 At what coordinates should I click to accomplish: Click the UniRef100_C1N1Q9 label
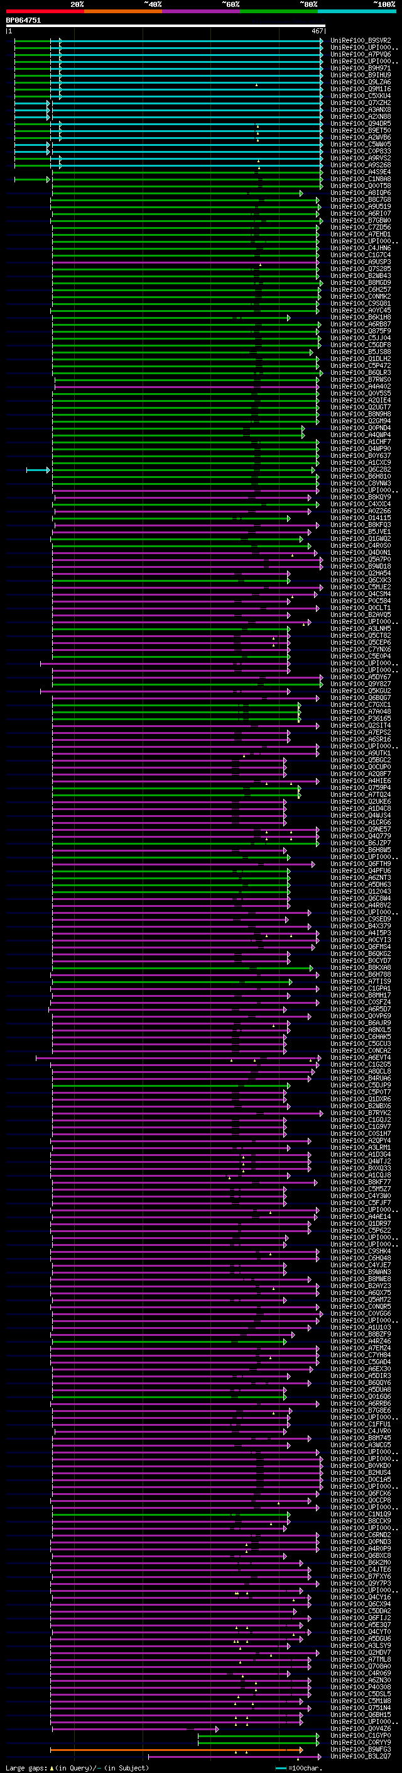coord(361,1513)
